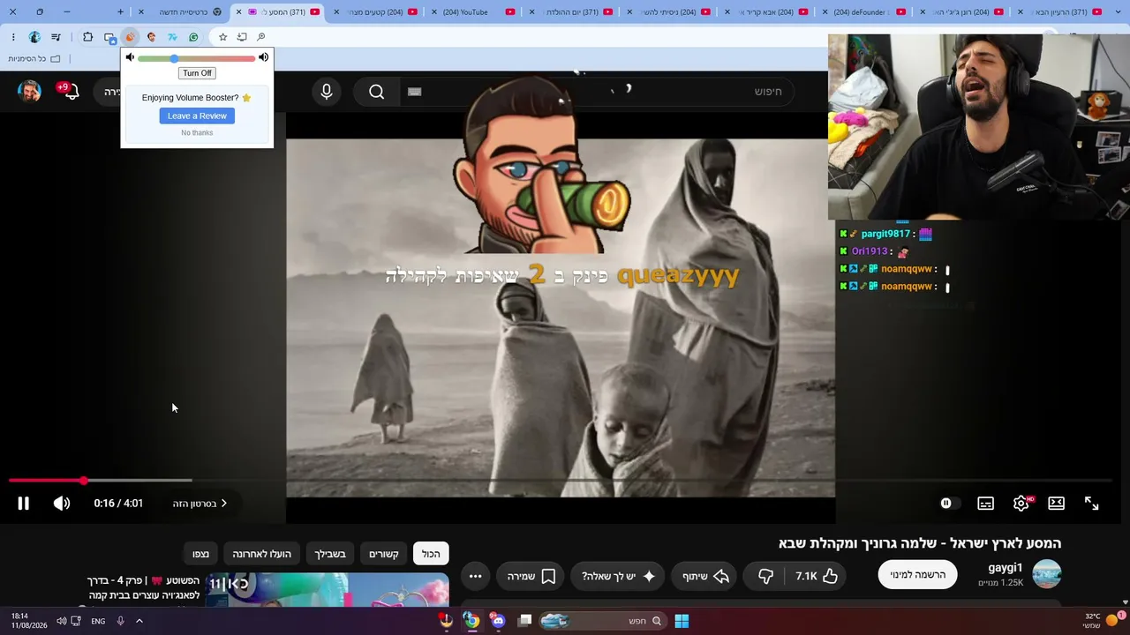Viewport: 1130px width, 635px height.
Task: Open the YouTube account avatar menu
Action: pos(29,91)
